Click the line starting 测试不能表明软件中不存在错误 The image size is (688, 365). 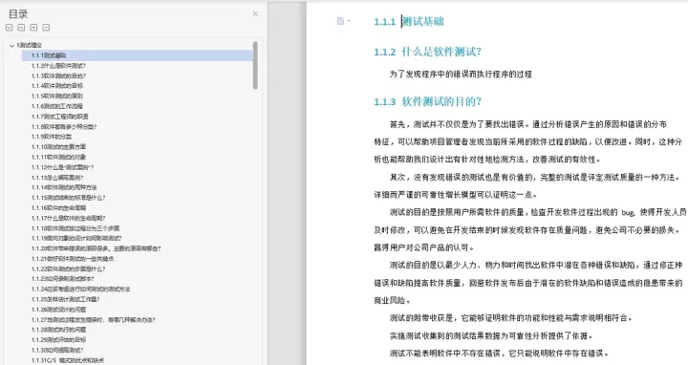pyautogui.click(x=499, y=354)
